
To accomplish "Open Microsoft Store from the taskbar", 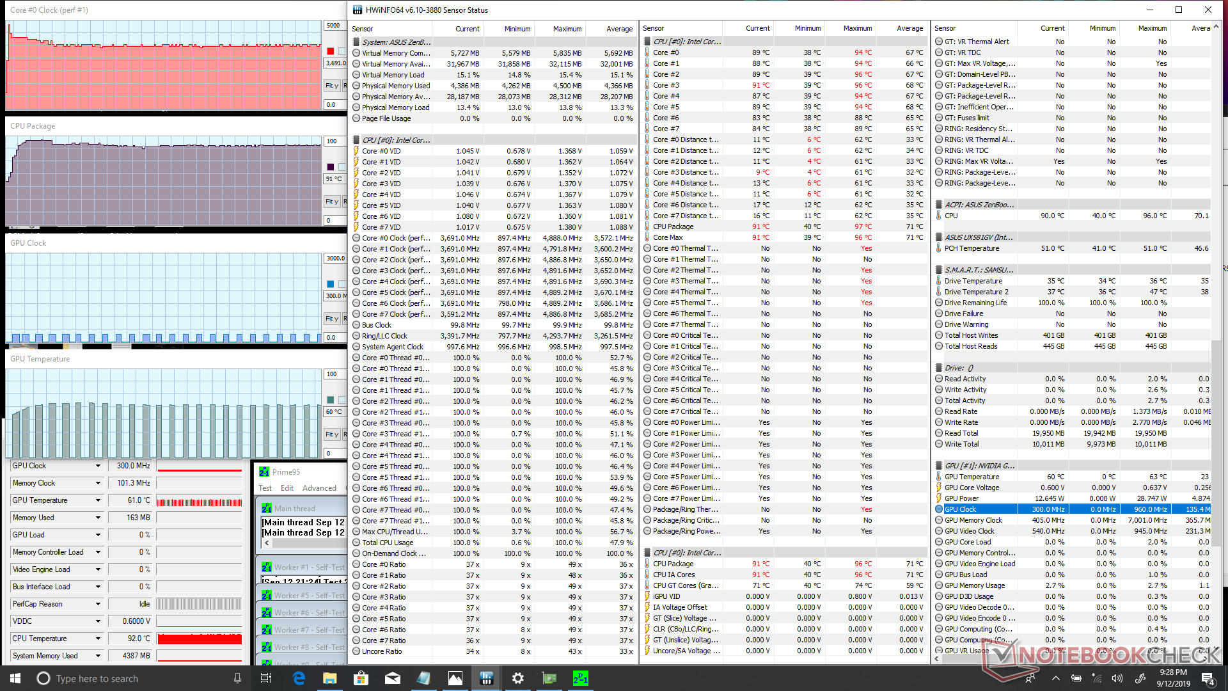I will [x=361, y=678].
